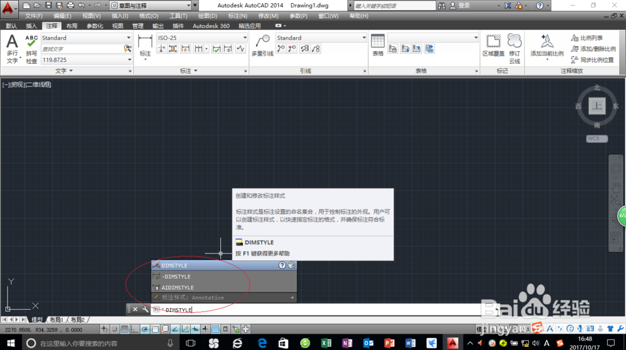Click the Undo arrow icon
Image resolution: width=626 pixels, height=350 pixels.
coord(81,5)
